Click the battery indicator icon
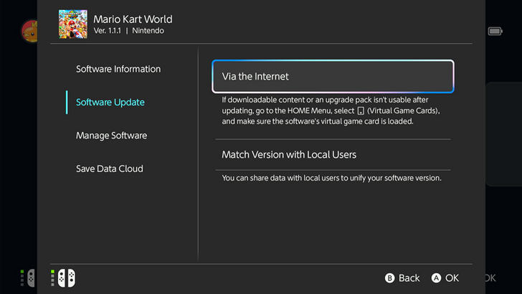This screenshot has height=294, width=522. pyautogui.click(x=495, y=32)
